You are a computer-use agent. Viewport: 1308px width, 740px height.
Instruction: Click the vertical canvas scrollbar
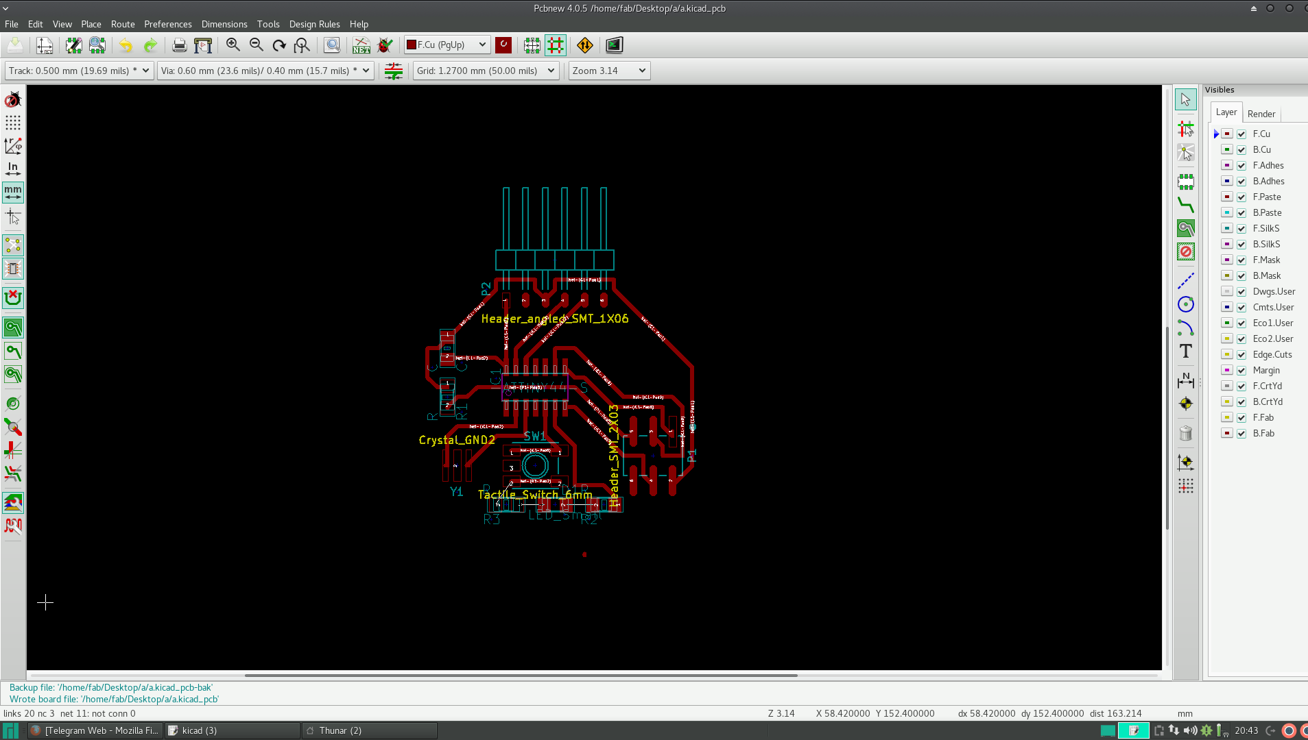[x=1167, y=428]
